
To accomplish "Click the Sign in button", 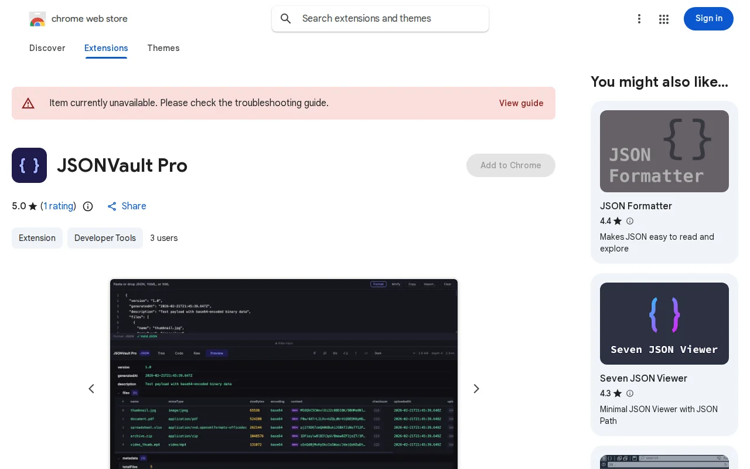I will pyautogui.click(x=708, y=19).
